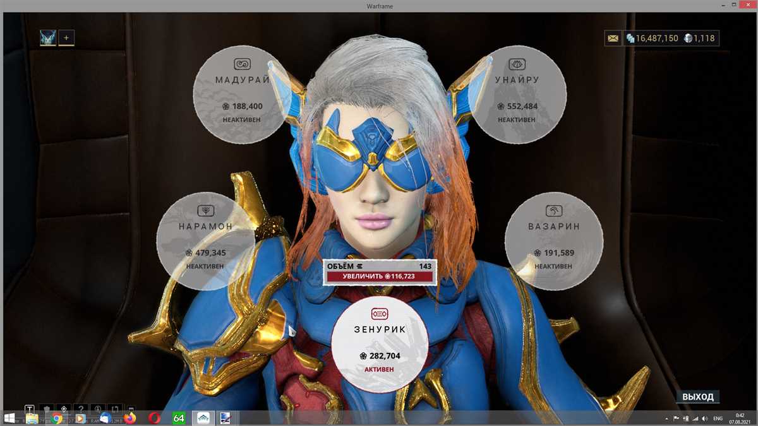Click the АКТИВЕН status under Зенурик
The image size is (758, 426).
point(380,369)
